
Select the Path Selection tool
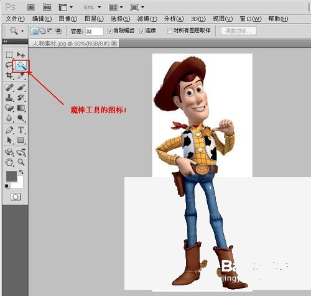pyautogui.click(x=9, y=140)
